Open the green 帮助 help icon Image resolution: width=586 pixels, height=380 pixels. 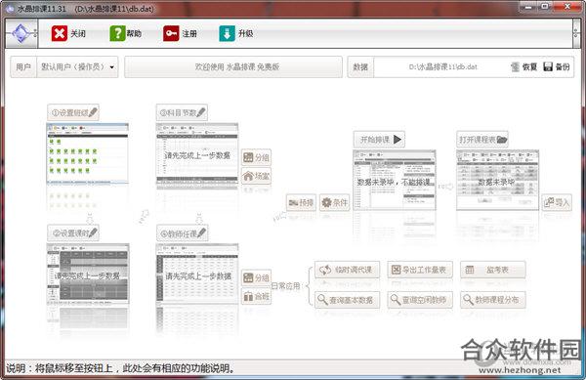tap(117, 33)
